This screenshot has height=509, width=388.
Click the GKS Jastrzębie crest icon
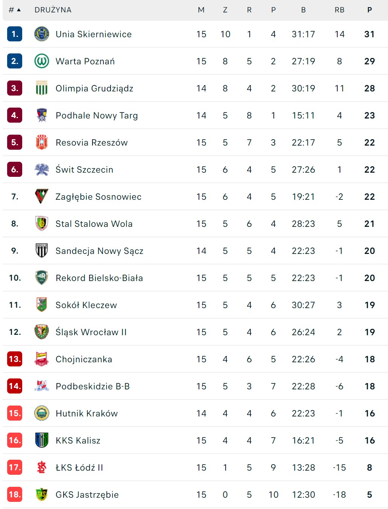coord(42,494)
